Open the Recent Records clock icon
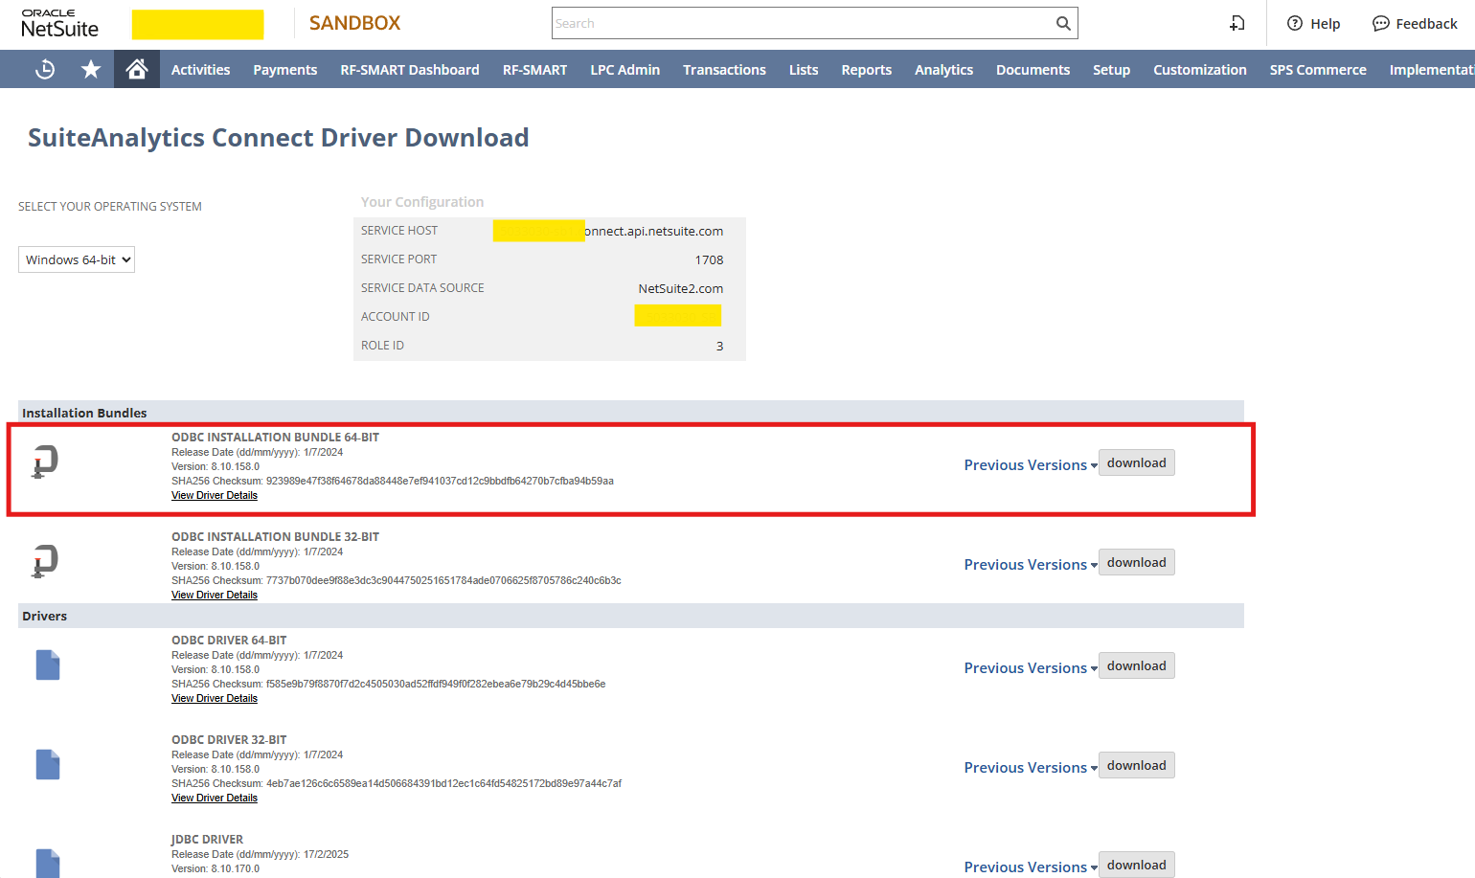Viewport: 1475px width, 878px height. pyautogui.click(x=45, y=69)
